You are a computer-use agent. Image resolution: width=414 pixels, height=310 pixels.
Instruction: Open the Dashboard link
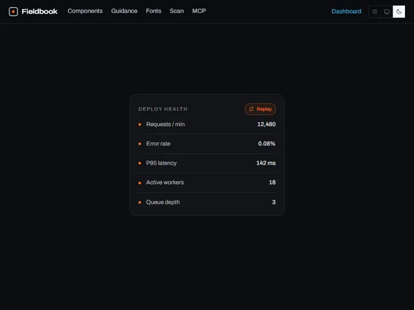pos(346,12)
